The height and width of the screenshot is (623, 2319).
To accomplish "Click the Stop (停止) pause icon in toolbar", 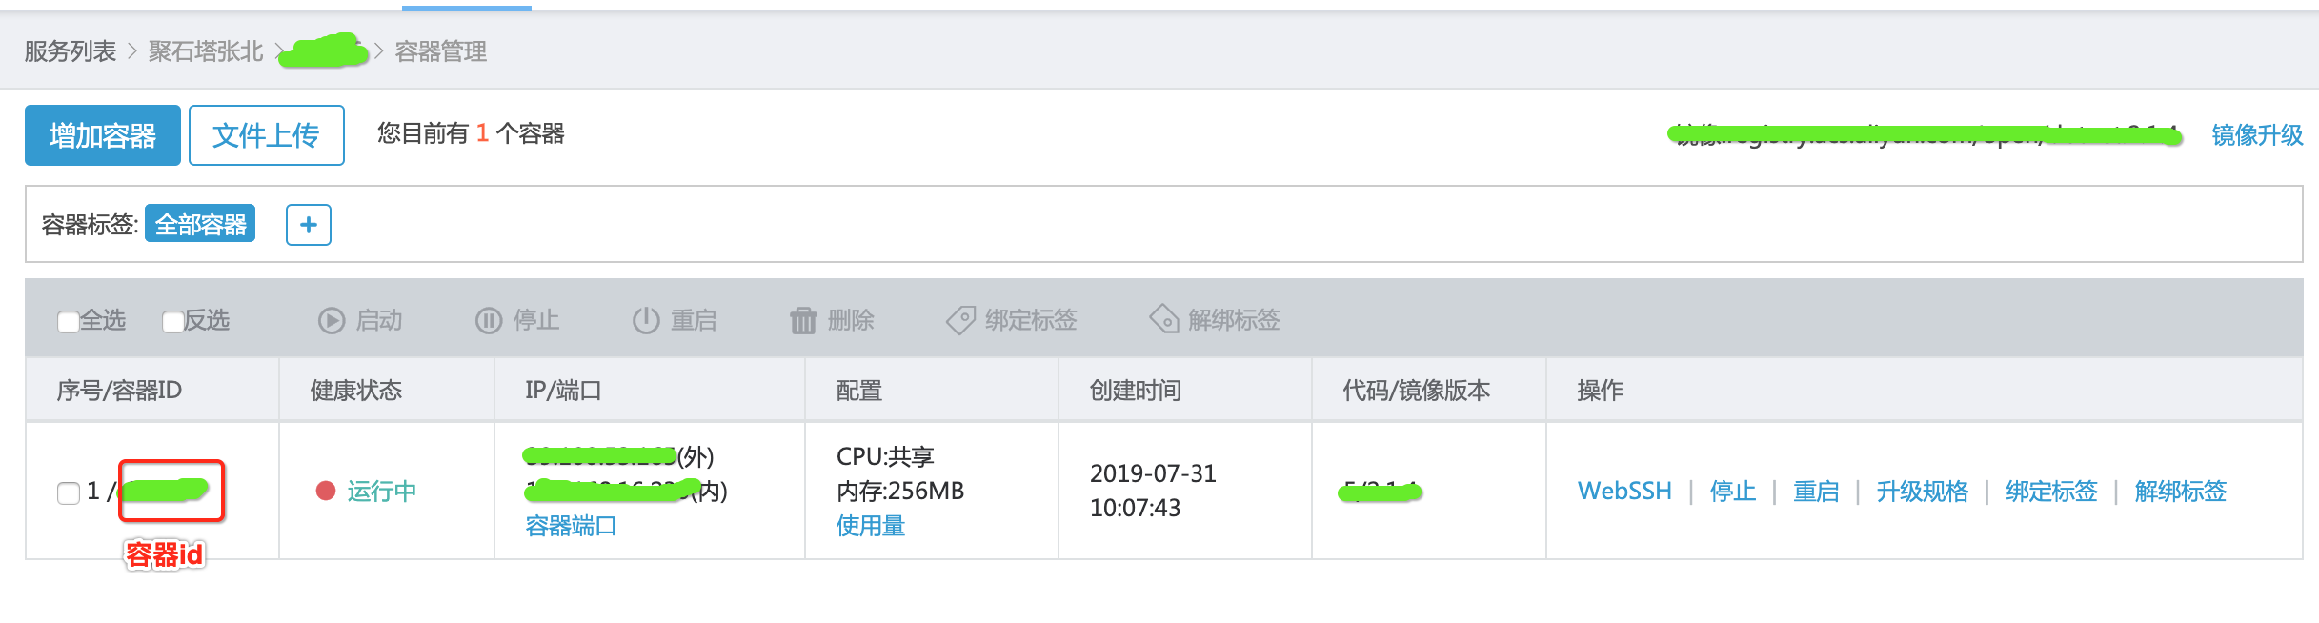I will (x=489, y=321).
